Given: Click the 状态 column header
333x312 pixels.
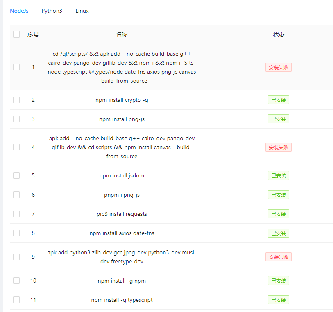Looking at the screenshot, I should [279, 34].
